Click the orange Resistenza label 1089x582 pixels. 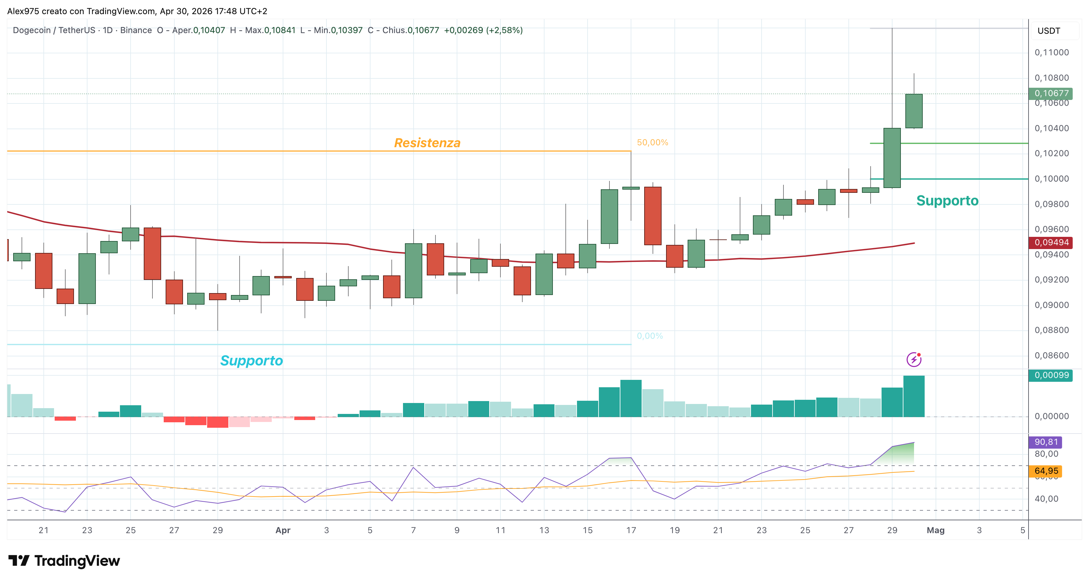(427, 143)
